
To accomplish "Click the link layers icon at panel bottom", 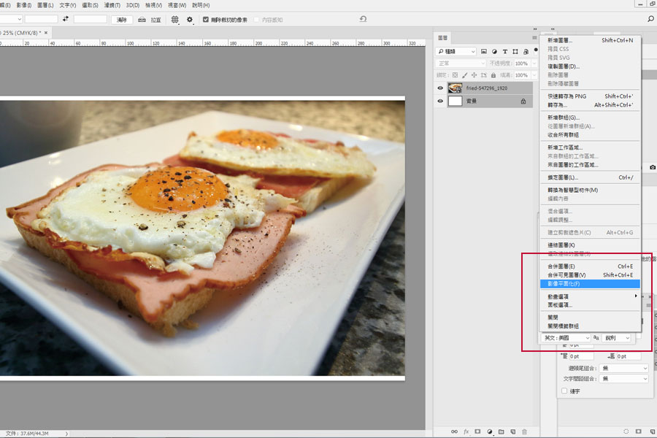I will click(x=454, y=431).
